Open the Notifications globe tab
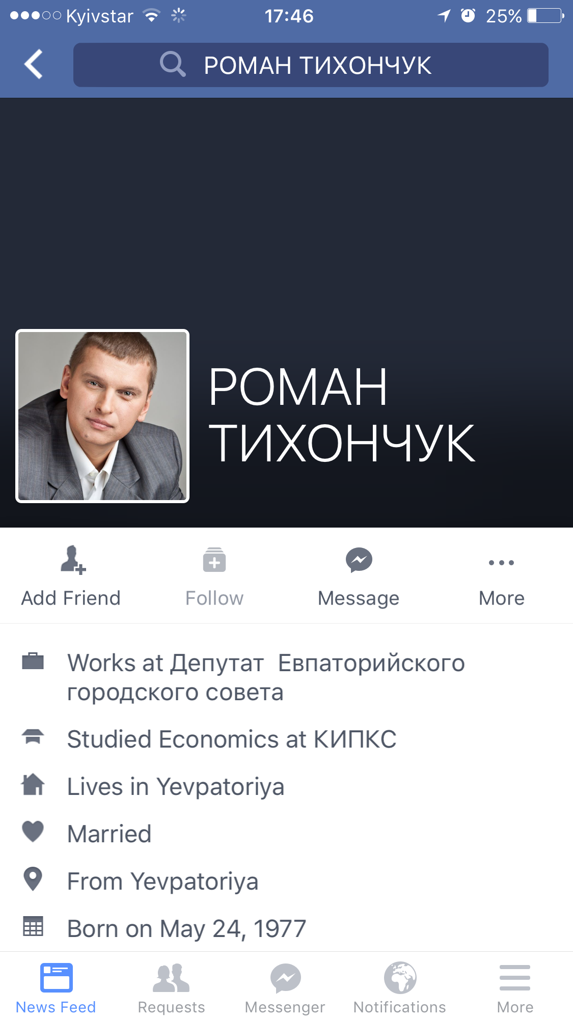Image resolution: width=573 pixels, height=1019 pixels. tap(400, 988)
